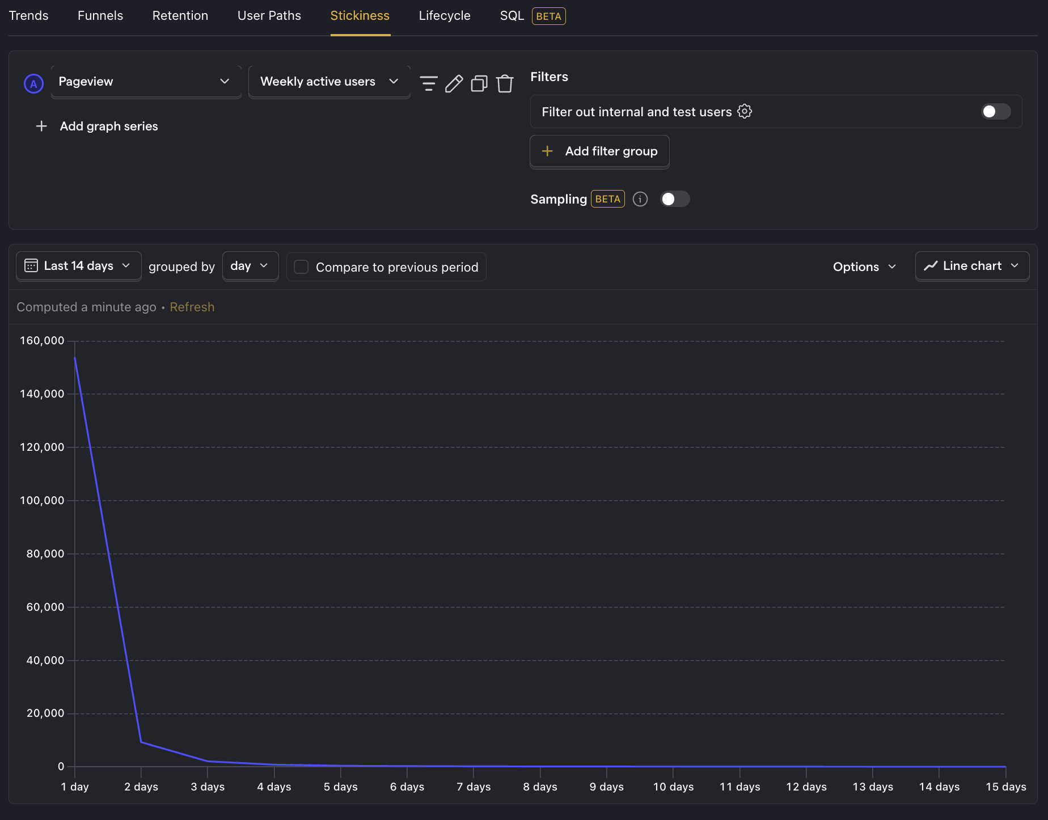
Task: Change the grouped by day interval
Action: point(250,265)
